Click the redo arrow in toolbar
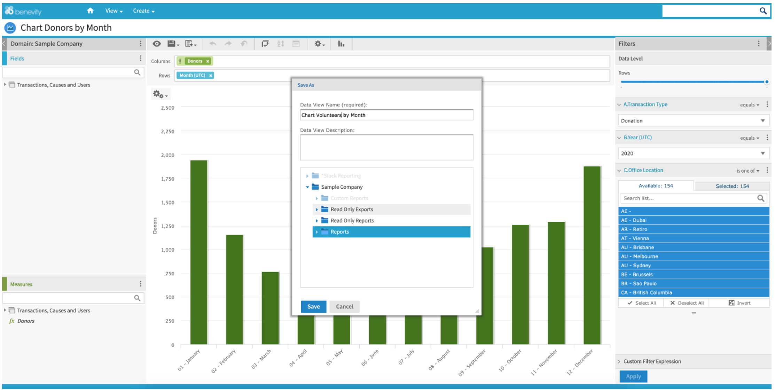The width and height of the screenshot is (775, 392). [x=228, y=44]
